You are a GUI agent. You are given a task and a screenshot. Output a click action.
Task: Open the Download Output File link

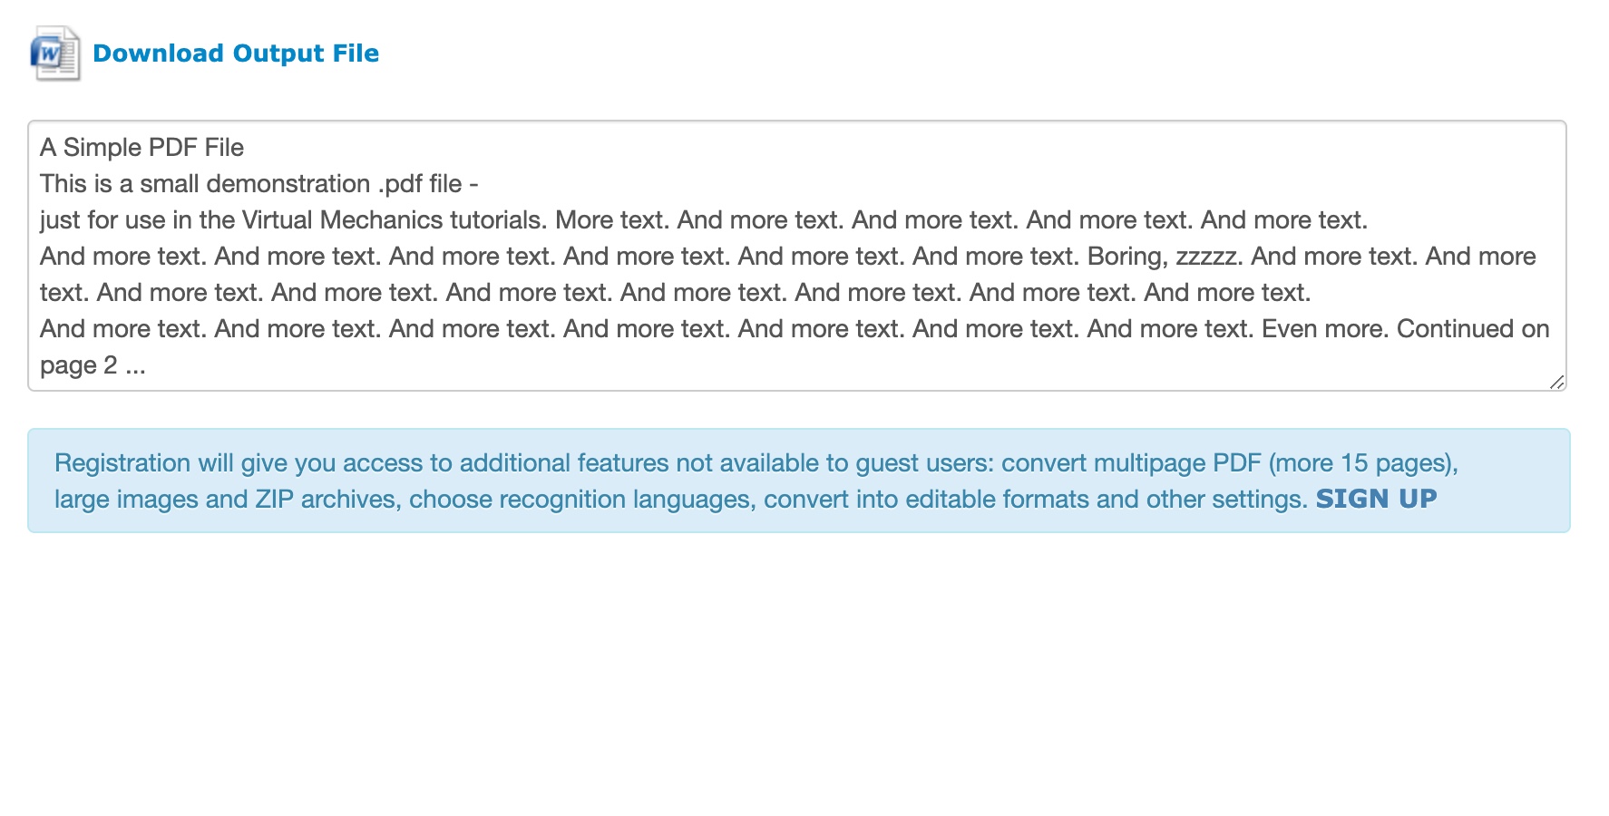pyautogui.click(x=236, y=53)
